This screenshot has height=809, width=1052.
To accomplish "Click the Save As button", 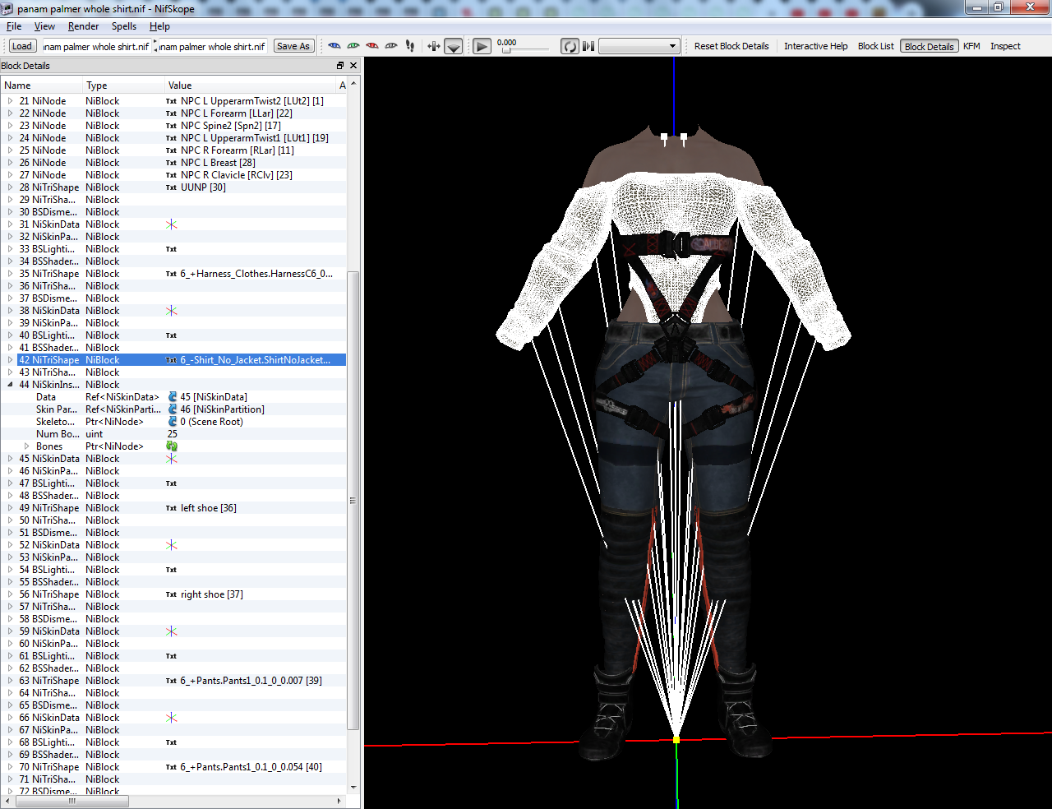I will 293,46.
